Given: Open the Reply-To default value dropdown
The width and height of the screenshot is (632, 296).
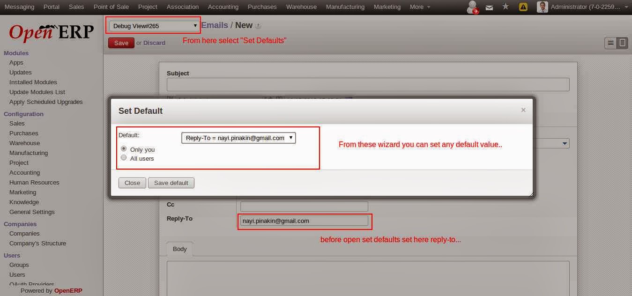Looking at the screenshot, I should click(238, 138).
